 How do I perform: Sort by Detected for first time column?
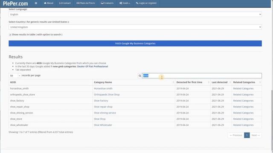pyautogui.click(x=193, y=82)
